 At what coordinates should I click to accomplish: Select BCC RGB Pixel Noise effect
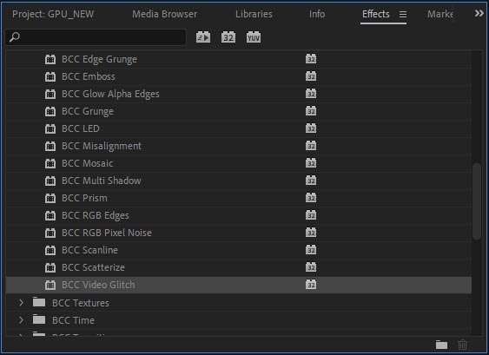point(107,233)
